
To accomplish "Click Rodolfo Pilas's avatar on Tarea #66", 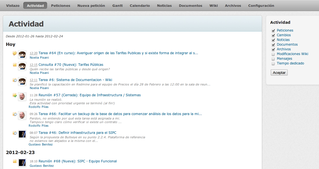I will point(22,115).
